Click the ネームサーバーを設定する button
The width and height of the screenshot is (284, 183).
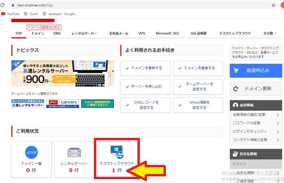click(x=198, y=87)
